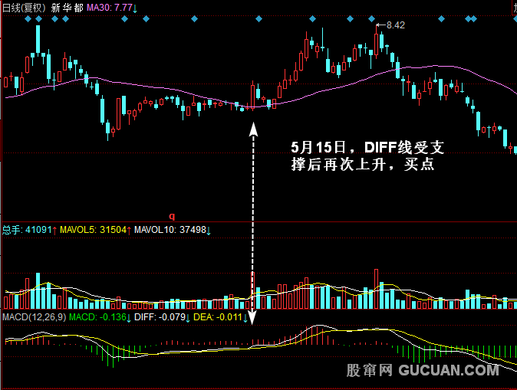This screenshot has width=517, height=390.
Task: Click the down arrow beside MA30 7.77
Action: click(136, 8)
